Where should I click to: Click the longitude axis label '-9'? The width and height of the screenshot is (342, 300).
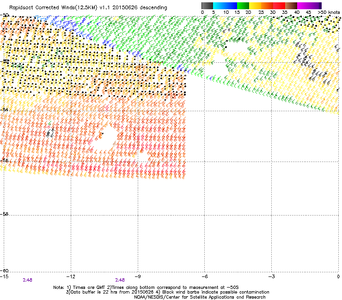point(137,276)
